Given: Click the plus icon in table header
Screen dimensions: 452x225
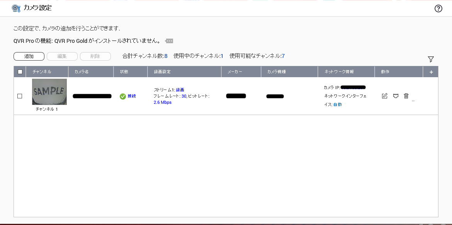Looking at the screenshot, I should tap(431, 72).
